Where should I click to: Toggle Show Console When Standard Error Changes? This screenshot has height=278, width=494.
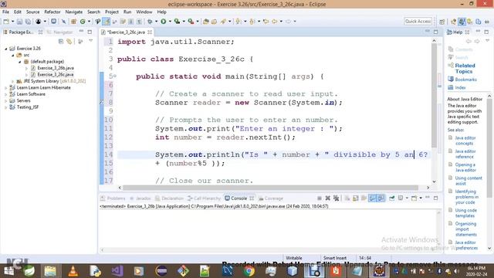click(381, 198)
